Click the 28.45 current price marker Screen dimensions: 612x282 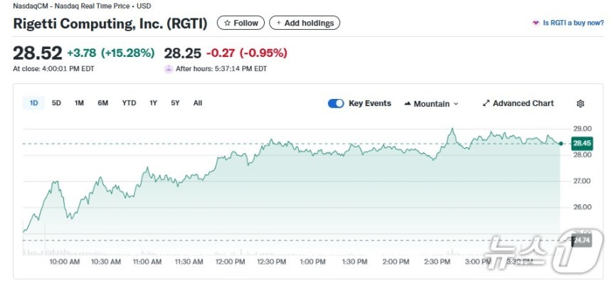[581, 143]
